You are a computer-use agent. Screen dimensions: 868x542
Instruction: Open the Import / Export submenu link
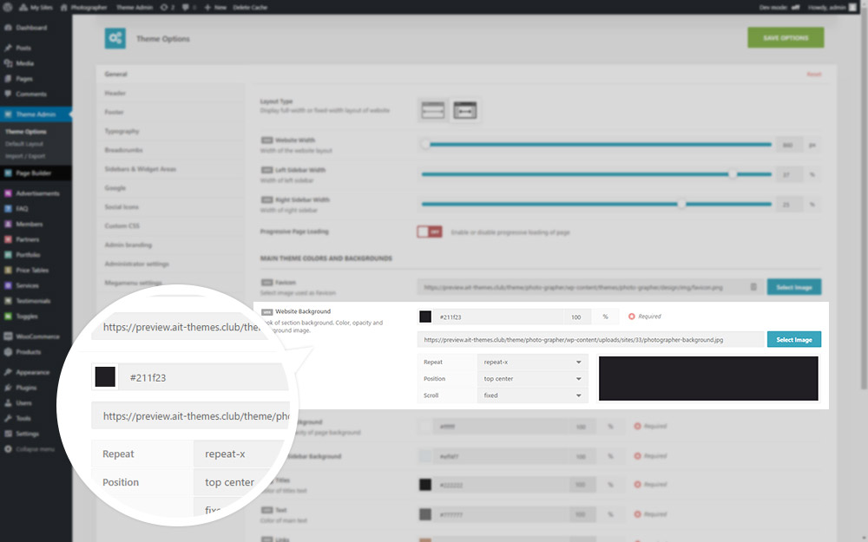[x=25, y=156]
